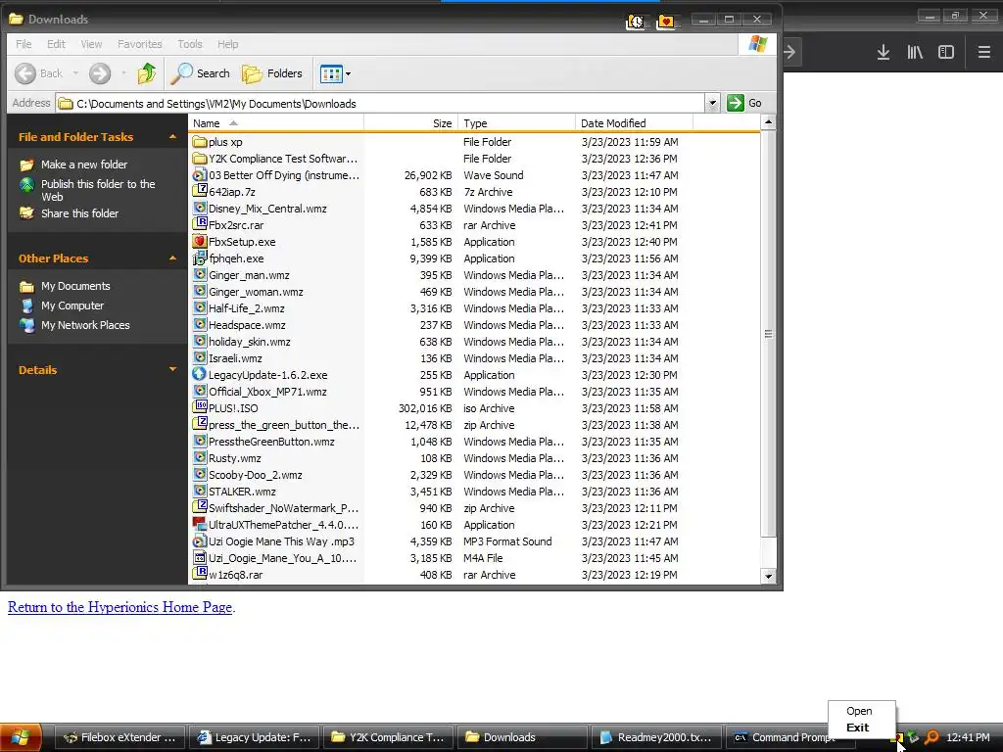The width and height of the screenshot is (1003, 752).
Task: Select the fphqeh.exe installer icon
Action: 200,258
